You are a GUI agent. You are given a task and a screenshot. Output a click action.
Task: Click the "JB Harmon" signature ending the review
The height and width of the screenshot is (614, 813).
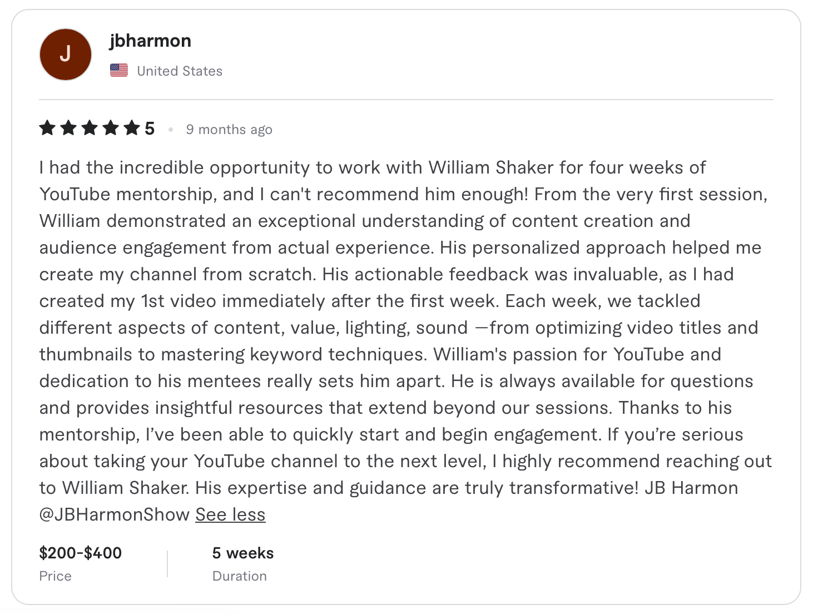[x=691, y=488]
